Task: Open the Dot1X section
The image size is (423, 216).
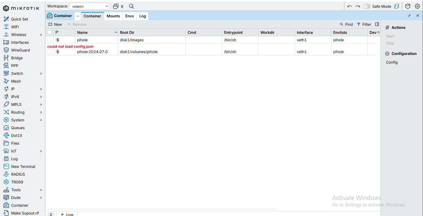Action: [x=17, y=135]
